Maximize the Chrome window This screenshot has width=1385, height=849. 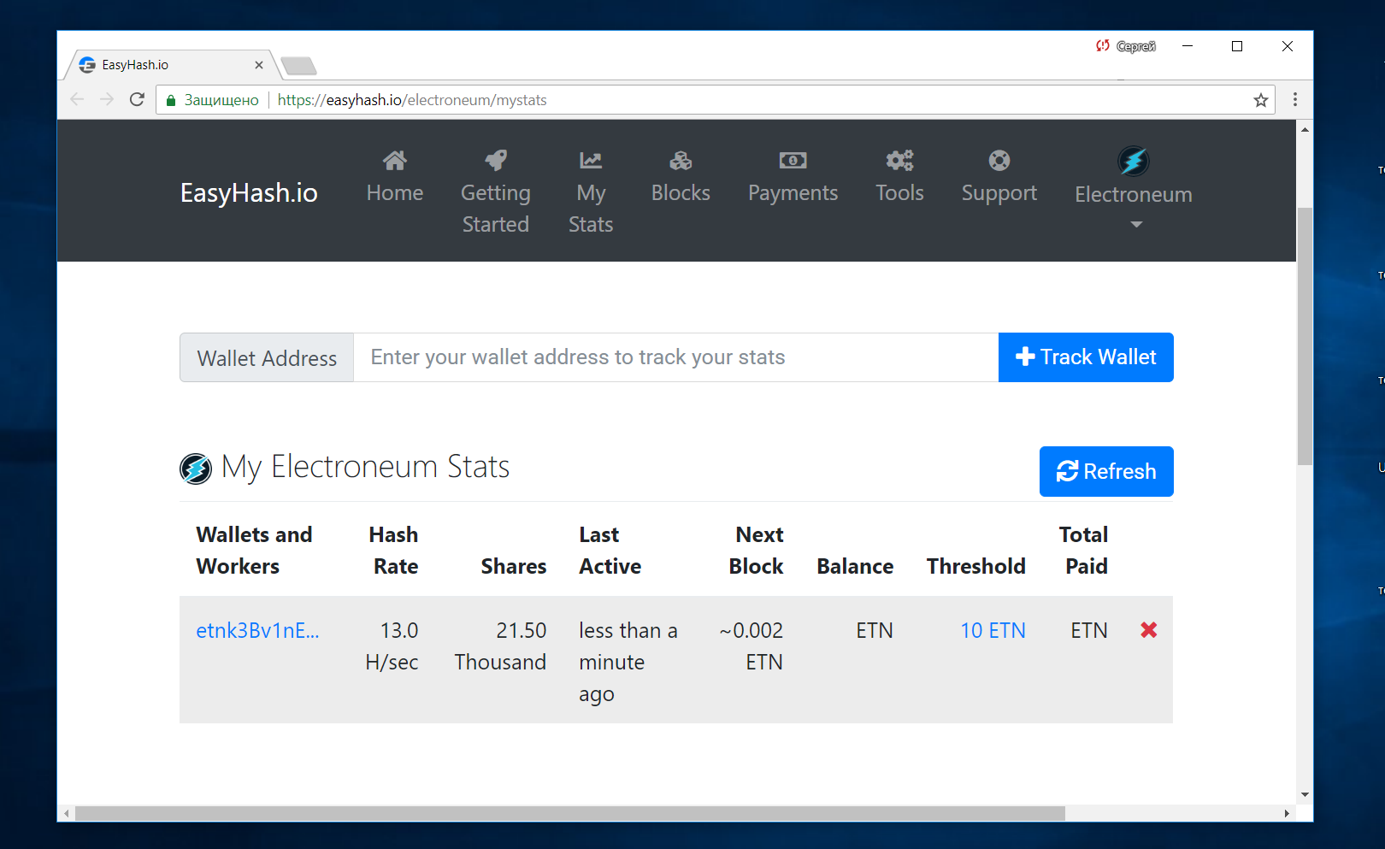click(x=1237, y=46)
